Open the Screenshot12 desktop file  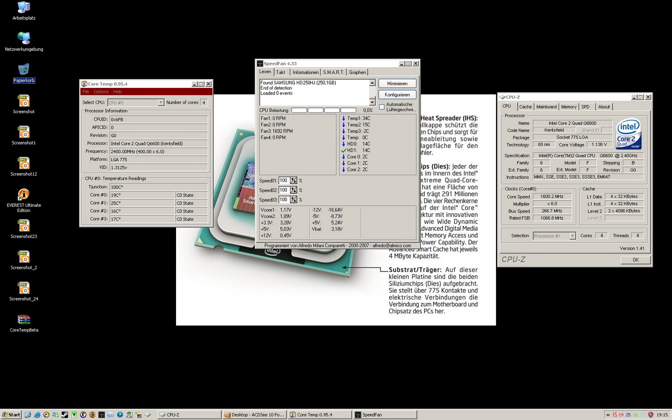tap(24, 167)
